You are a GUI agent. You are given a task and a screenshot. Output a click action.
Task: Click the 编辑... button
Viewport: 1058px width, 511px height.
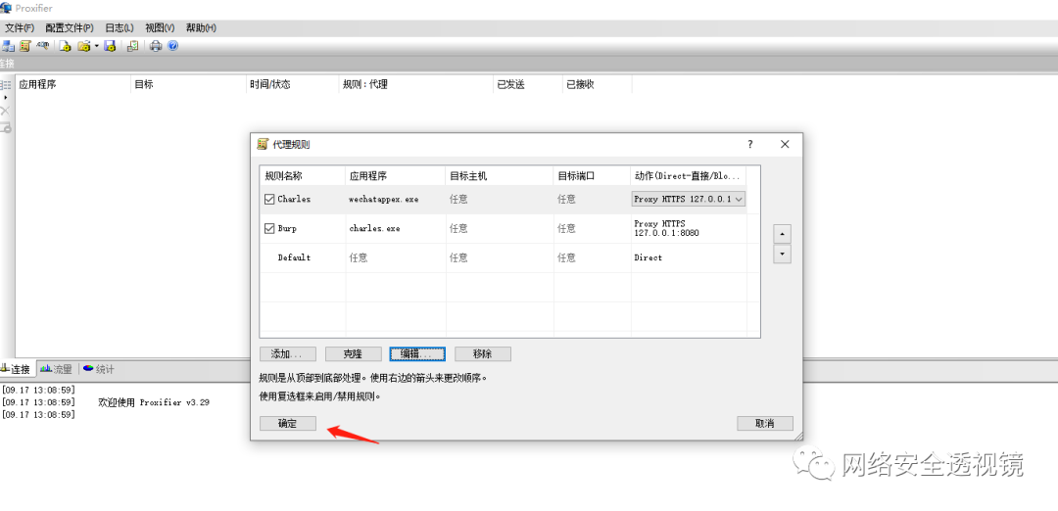click(417, 354)
